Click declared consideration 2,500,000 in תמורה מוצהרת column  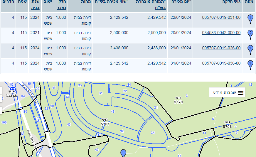pos(156,33)
